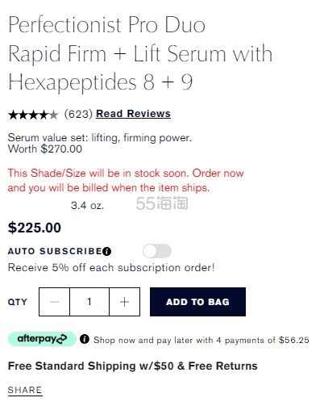Click the Worth $270.00 description

(45, 149)
